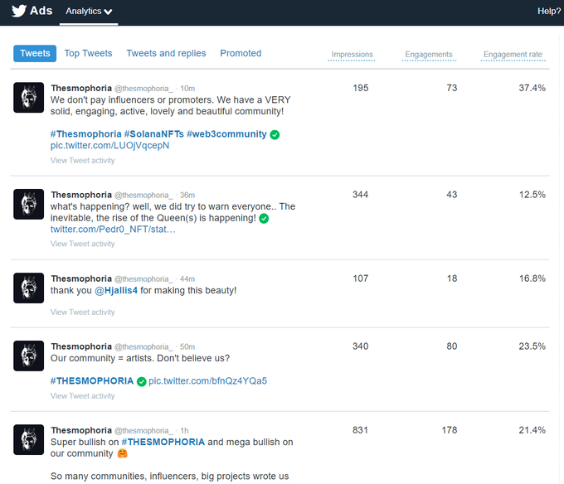Open #THESMOPHORIA hashtag in 1h tweet

(x=163, y=442)
